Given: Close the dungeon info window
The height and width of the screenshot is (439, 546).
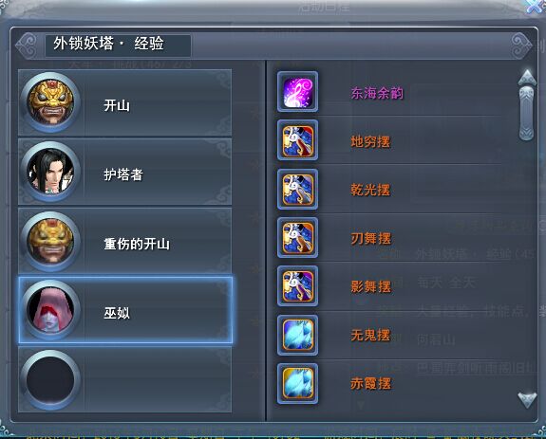Looking at the screenshot, I should 535,6.
